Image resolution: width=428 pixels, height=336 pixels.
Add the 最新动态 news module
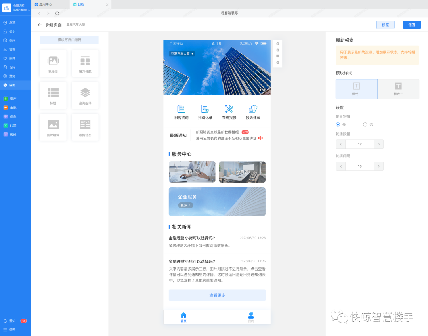(85, 127)
